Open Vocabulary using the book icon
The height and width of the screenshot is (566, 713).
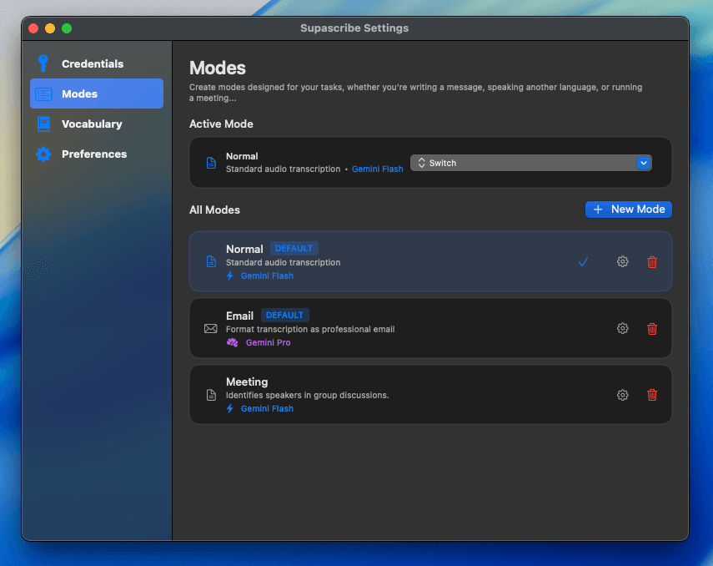click(x=43, y=124)
